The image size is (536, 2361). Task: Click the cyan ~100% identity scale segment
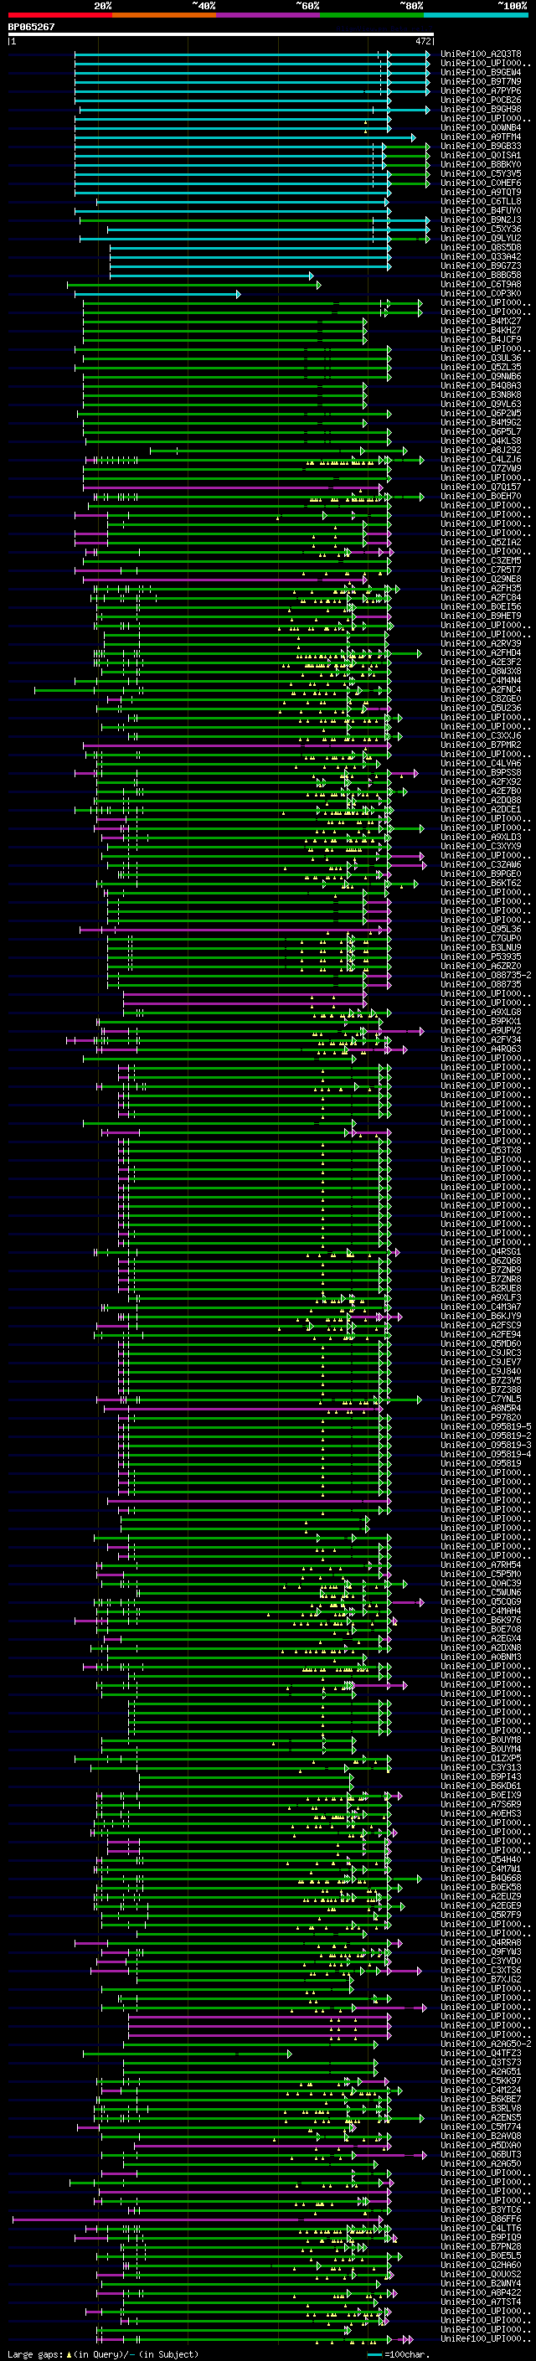(x=476, y=15)
